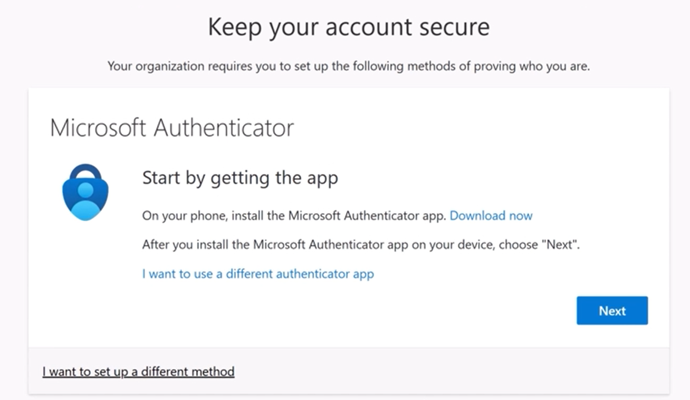Select 'I want to set up a different method'
This screenshot has height=400, width=690.
coord(138,372)
